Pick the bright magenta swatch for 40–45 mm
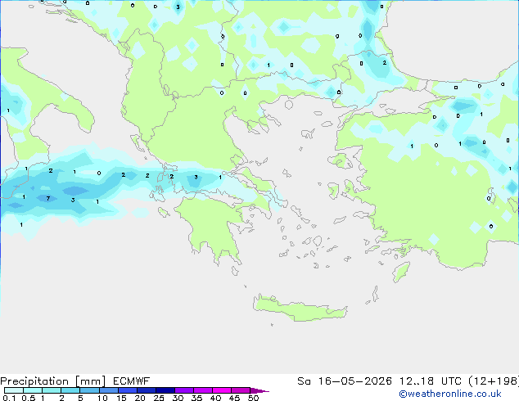This screenshot has width=519, height=401. point(222,390)
